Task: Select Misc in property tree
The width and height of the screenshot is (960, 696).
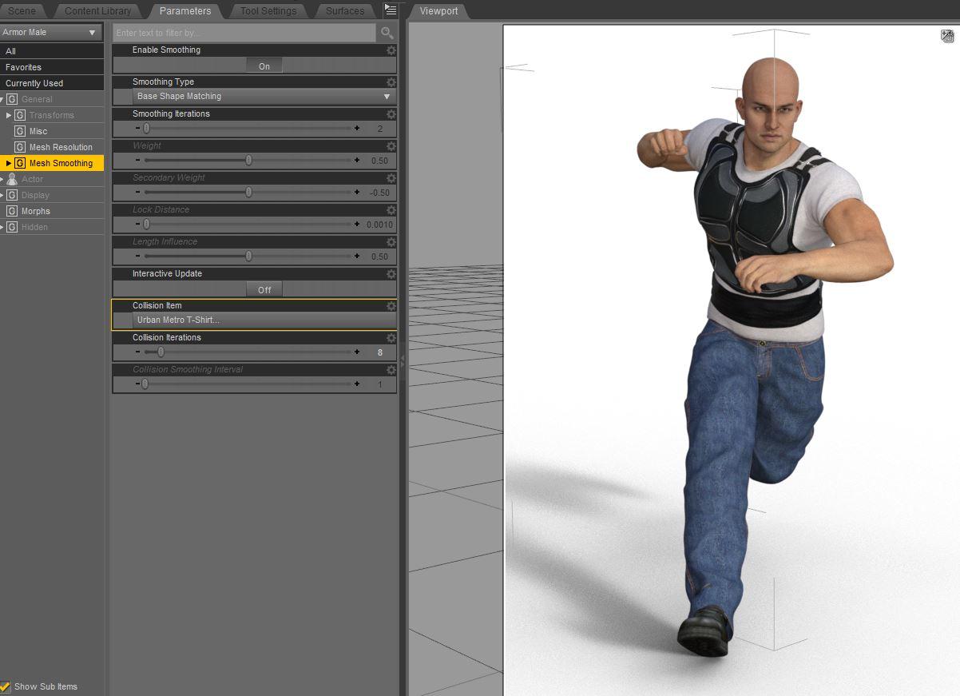Action: pos(38,131)
